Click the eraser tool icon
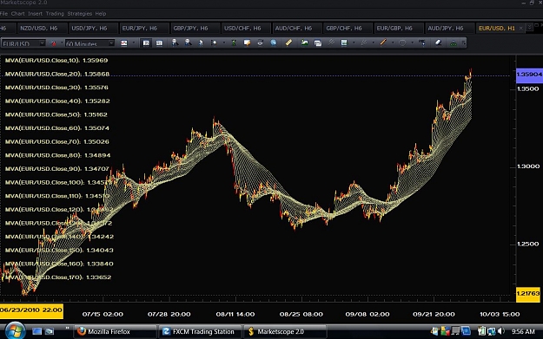Image resolution: width=543 pixels, height=339 pixels. (x=438, y=42)
